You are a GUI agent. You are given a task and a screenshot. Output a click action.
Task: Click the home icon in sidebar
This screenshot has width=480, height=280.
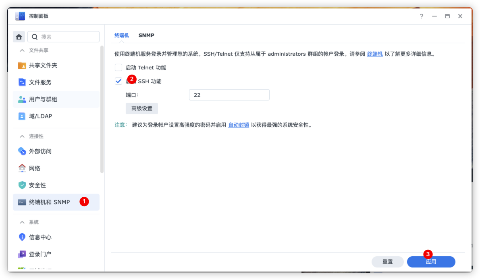click(x=19, y=37)
